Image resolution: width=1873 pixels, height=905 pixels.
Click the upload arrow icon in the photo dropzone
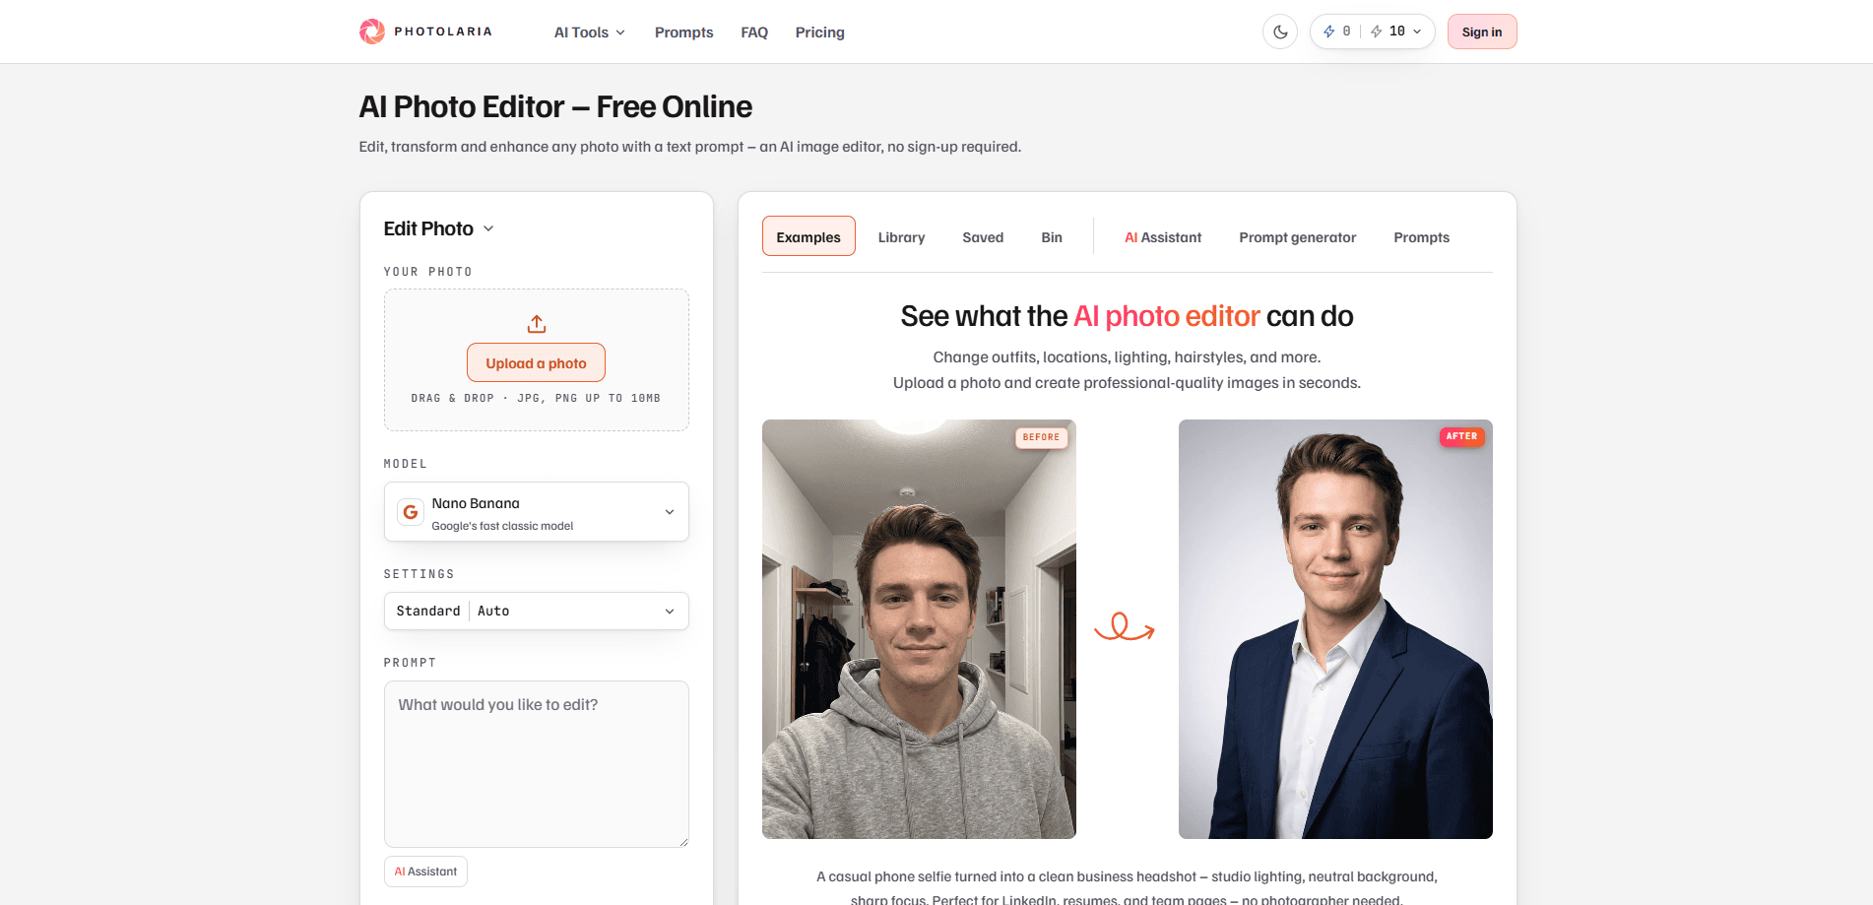point(537,324)
